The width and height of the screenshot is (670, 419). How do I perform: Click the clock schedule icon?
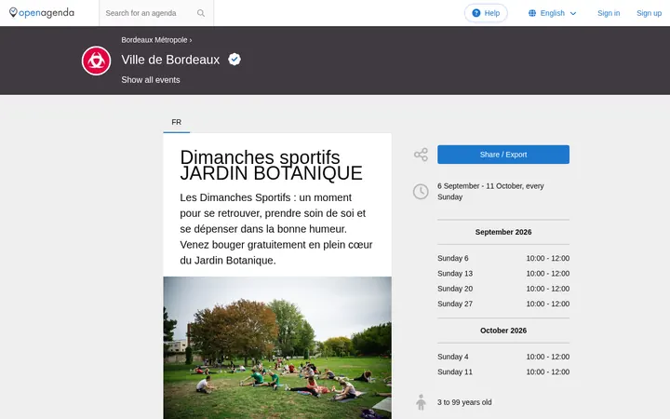(421, 192)
